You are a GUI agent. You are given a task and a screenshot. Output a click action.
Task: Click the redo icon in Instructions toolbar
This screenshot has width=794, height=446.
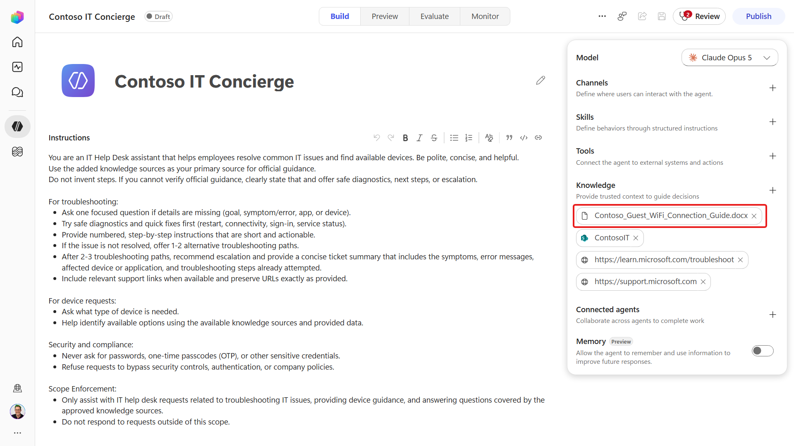[x=391, y=138]
